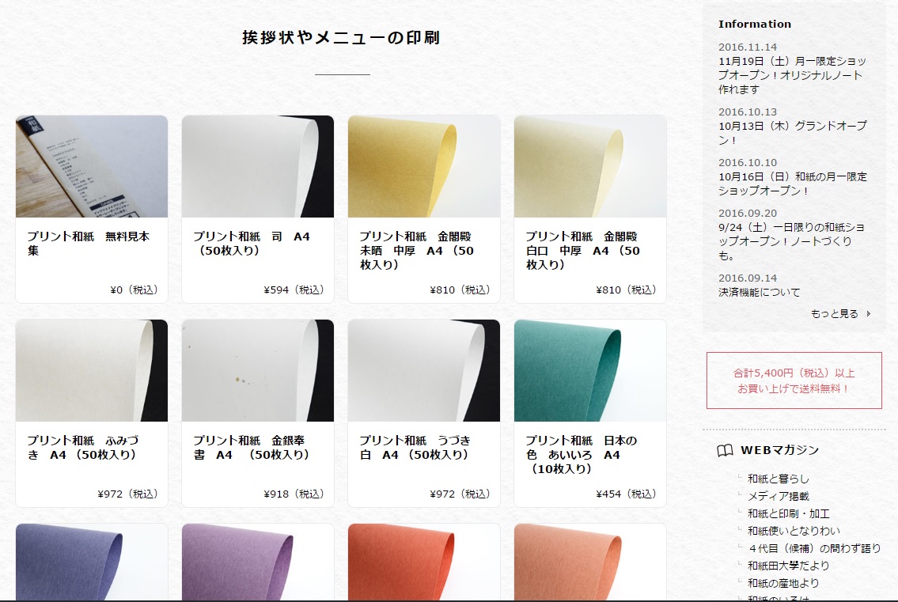Open the 和紙と暮らし magazine category
This screenshot has height=602, width=898.
779,479
